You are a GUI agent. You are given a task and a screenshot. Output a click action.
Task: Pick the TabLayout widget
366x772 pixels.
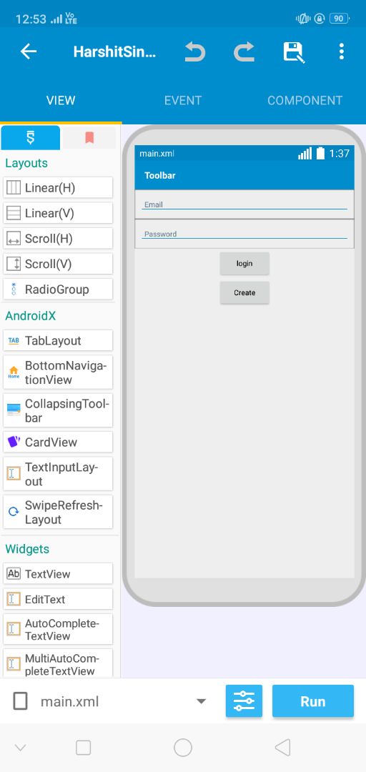pyautogui.click(x=58, y=341)
